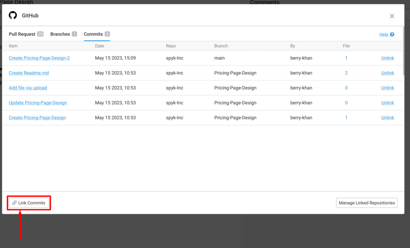Click the Pull Request count badge 20

pyautogui.click(x=40, y=34)
